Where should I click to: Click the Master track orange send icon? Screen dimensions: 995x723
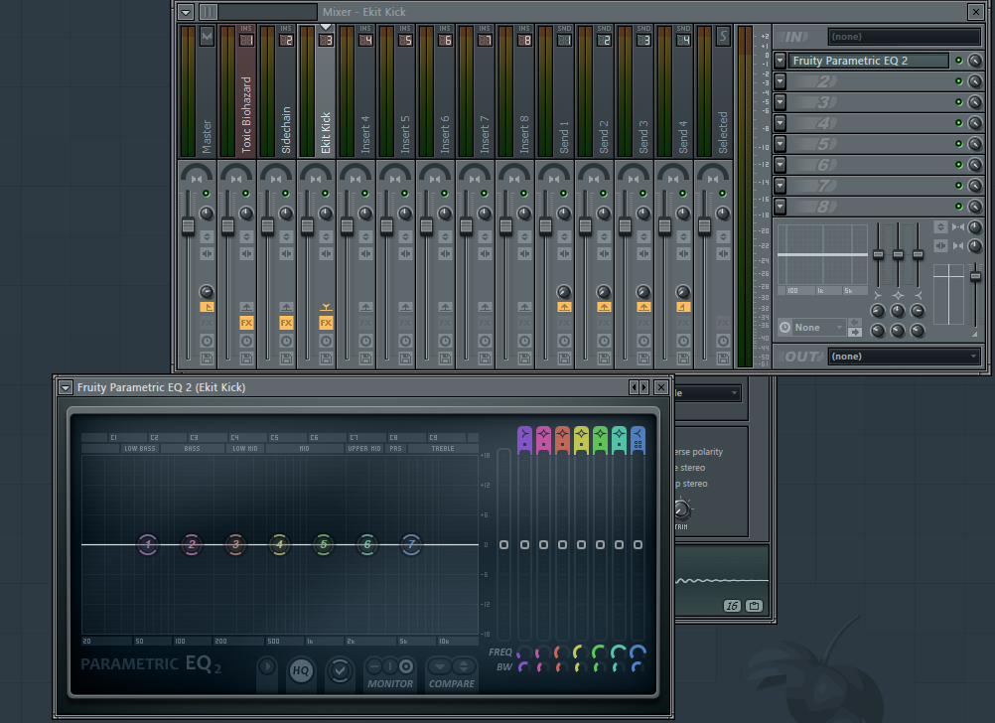pyautogui.click(x=207, y=307)
